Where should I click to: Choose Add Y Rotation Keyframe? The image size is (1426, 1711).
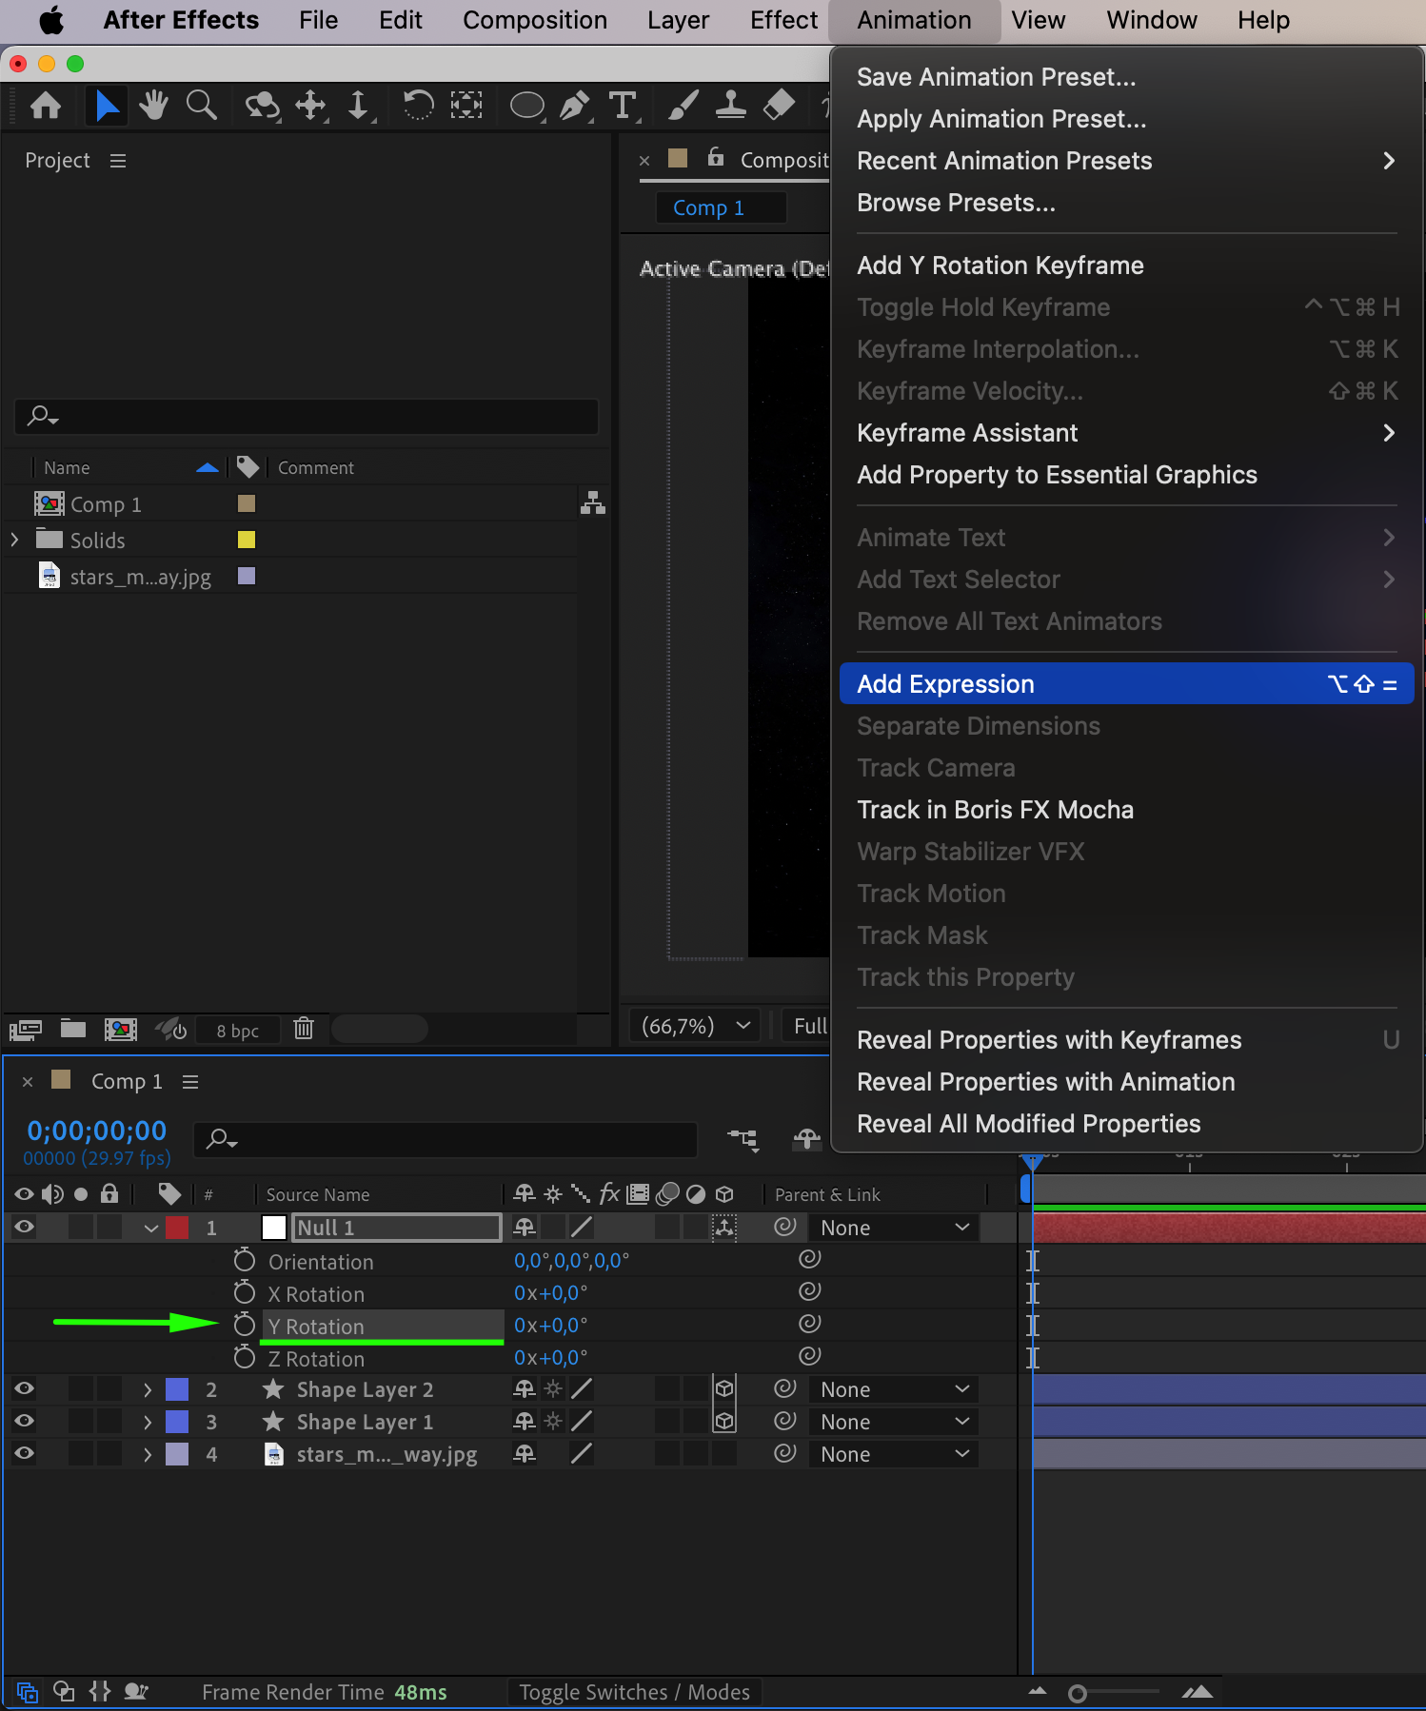point(1126,265)
